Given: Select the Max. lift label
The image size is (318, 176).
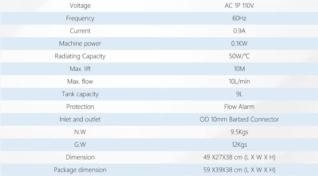Looking at the screenshot, I should click(x=80, y=69).
